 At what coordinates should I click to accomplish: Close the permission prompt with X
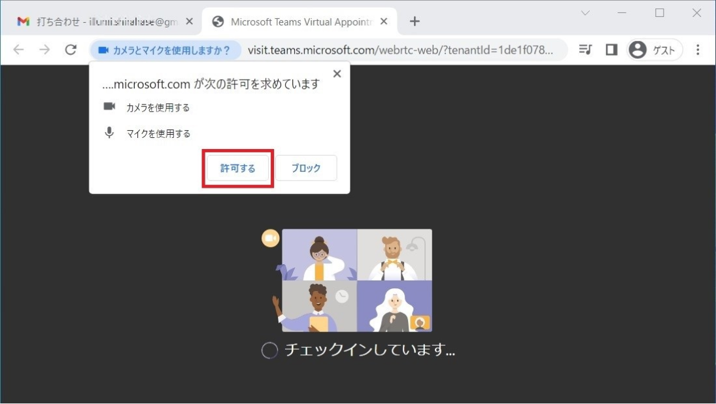coord(337,74)
